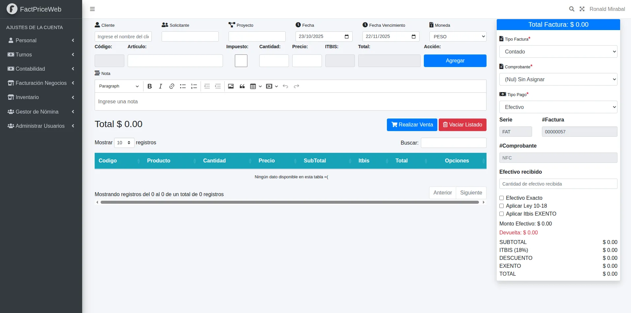This screenshot has height=313, width=631.
Task: Open the Paragraph style dropdown
Action: coord(118,86)
